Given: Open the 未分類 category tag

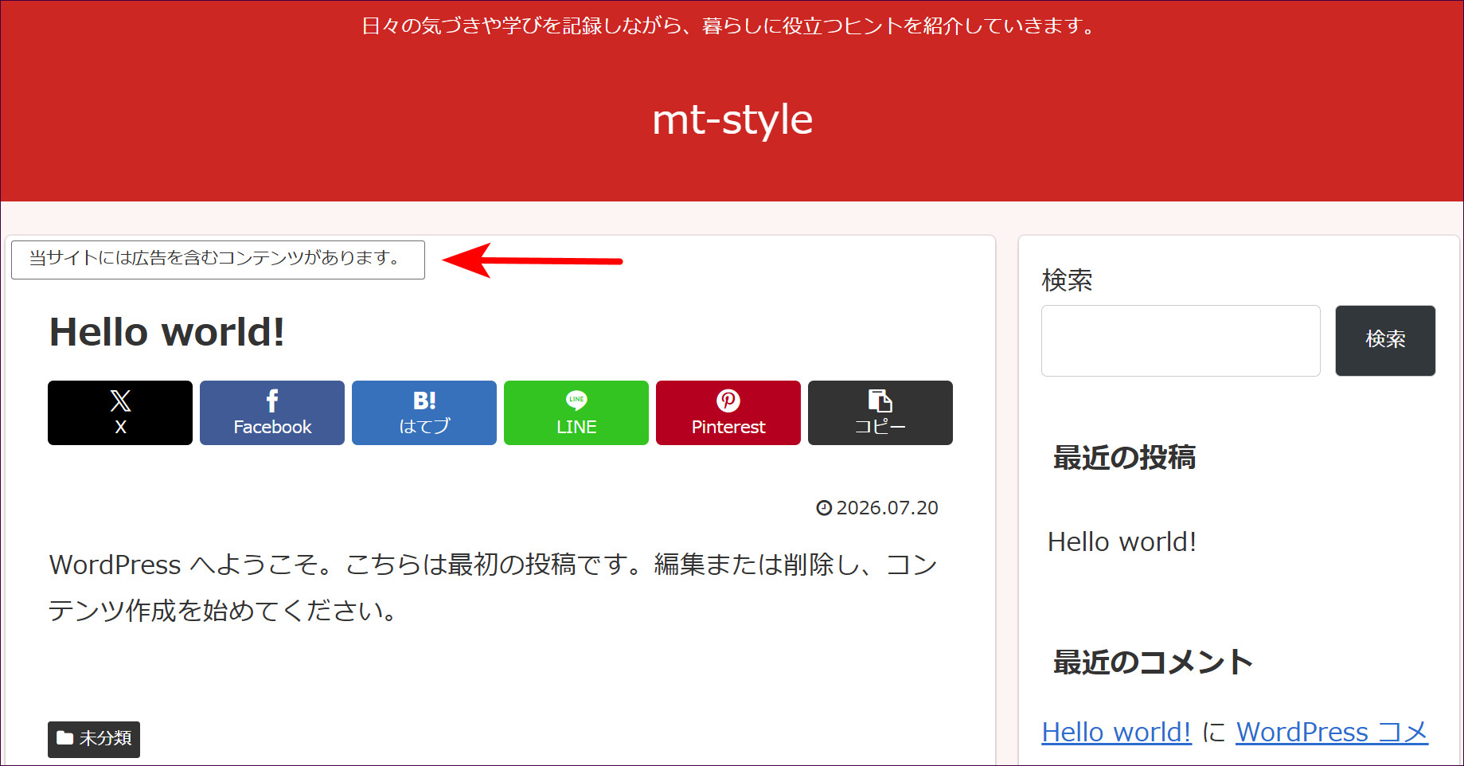Looking at the screenshot, I should click(x=94, y=739).
